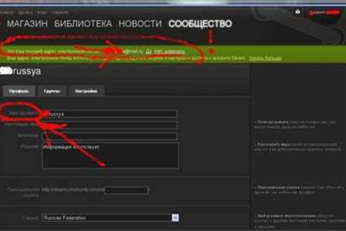Open the red account button at top right
Viewport: 346px width, 231px height.
[x=324, y=12]
